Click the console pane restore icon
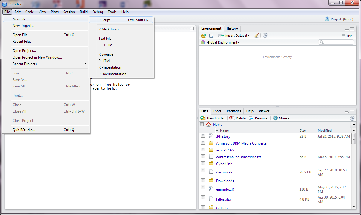Viewport: 361px width, 215px height. click(x=192, y=29)
